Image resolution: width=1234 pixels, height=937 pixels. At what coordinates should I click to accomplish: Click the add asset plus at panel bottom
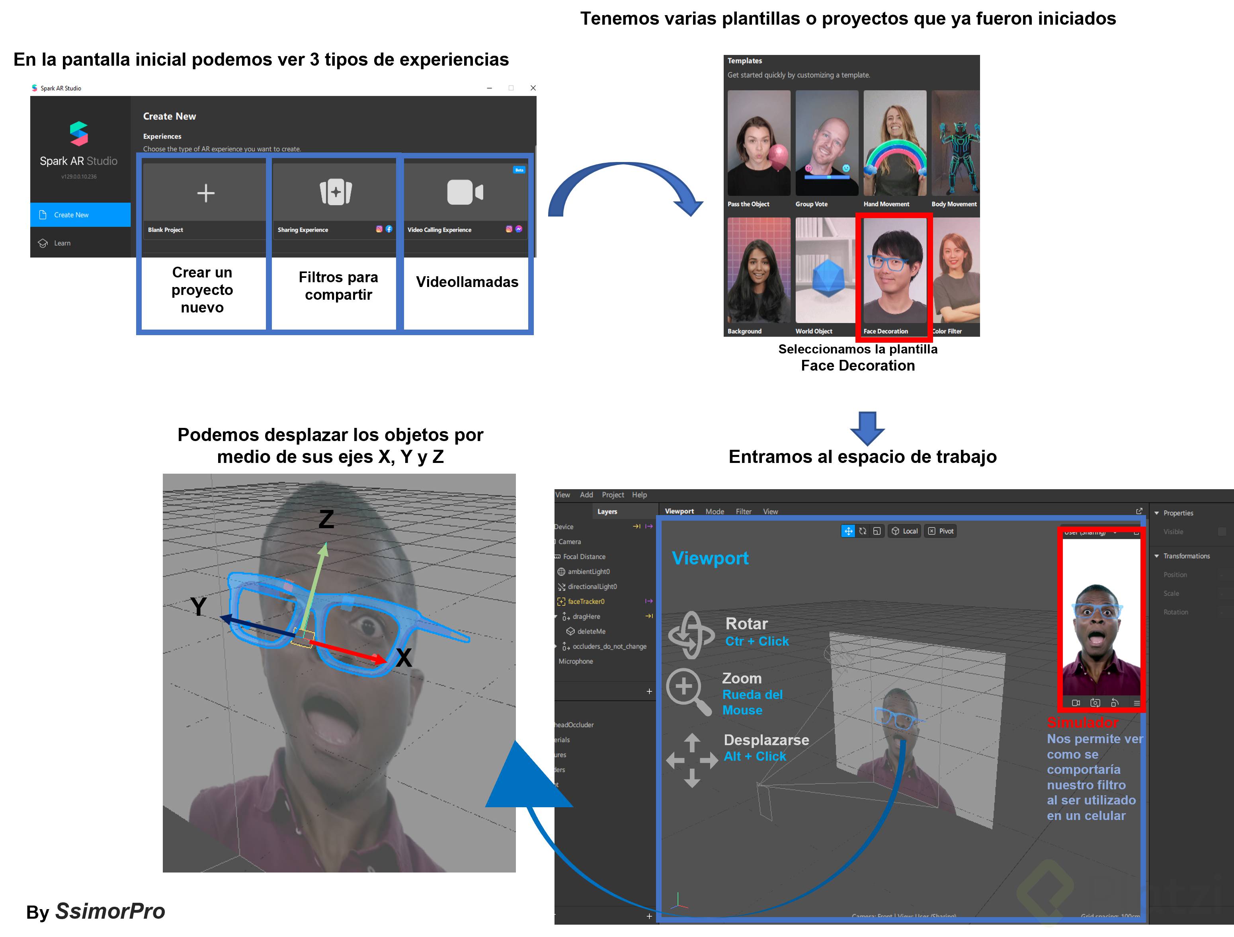click(649, 916)
